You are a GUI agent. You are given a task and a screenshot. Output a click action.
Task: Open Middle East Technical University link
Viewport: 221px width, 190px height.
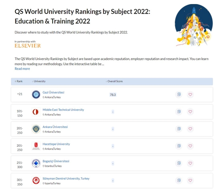63,110
